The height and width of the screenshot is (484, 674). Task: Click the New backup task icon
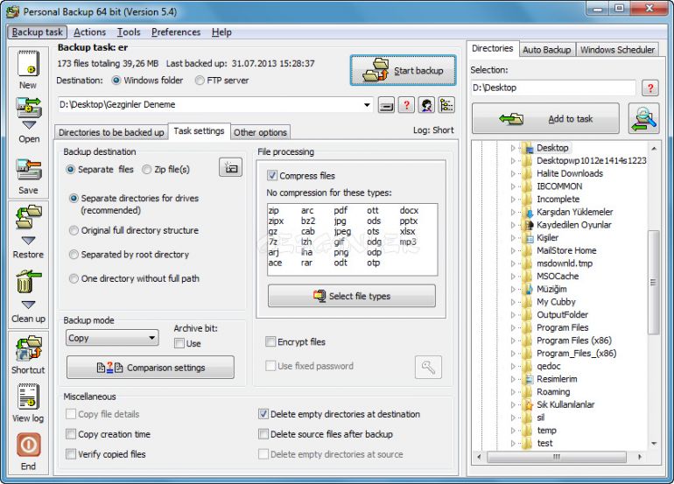click(28, 64)
